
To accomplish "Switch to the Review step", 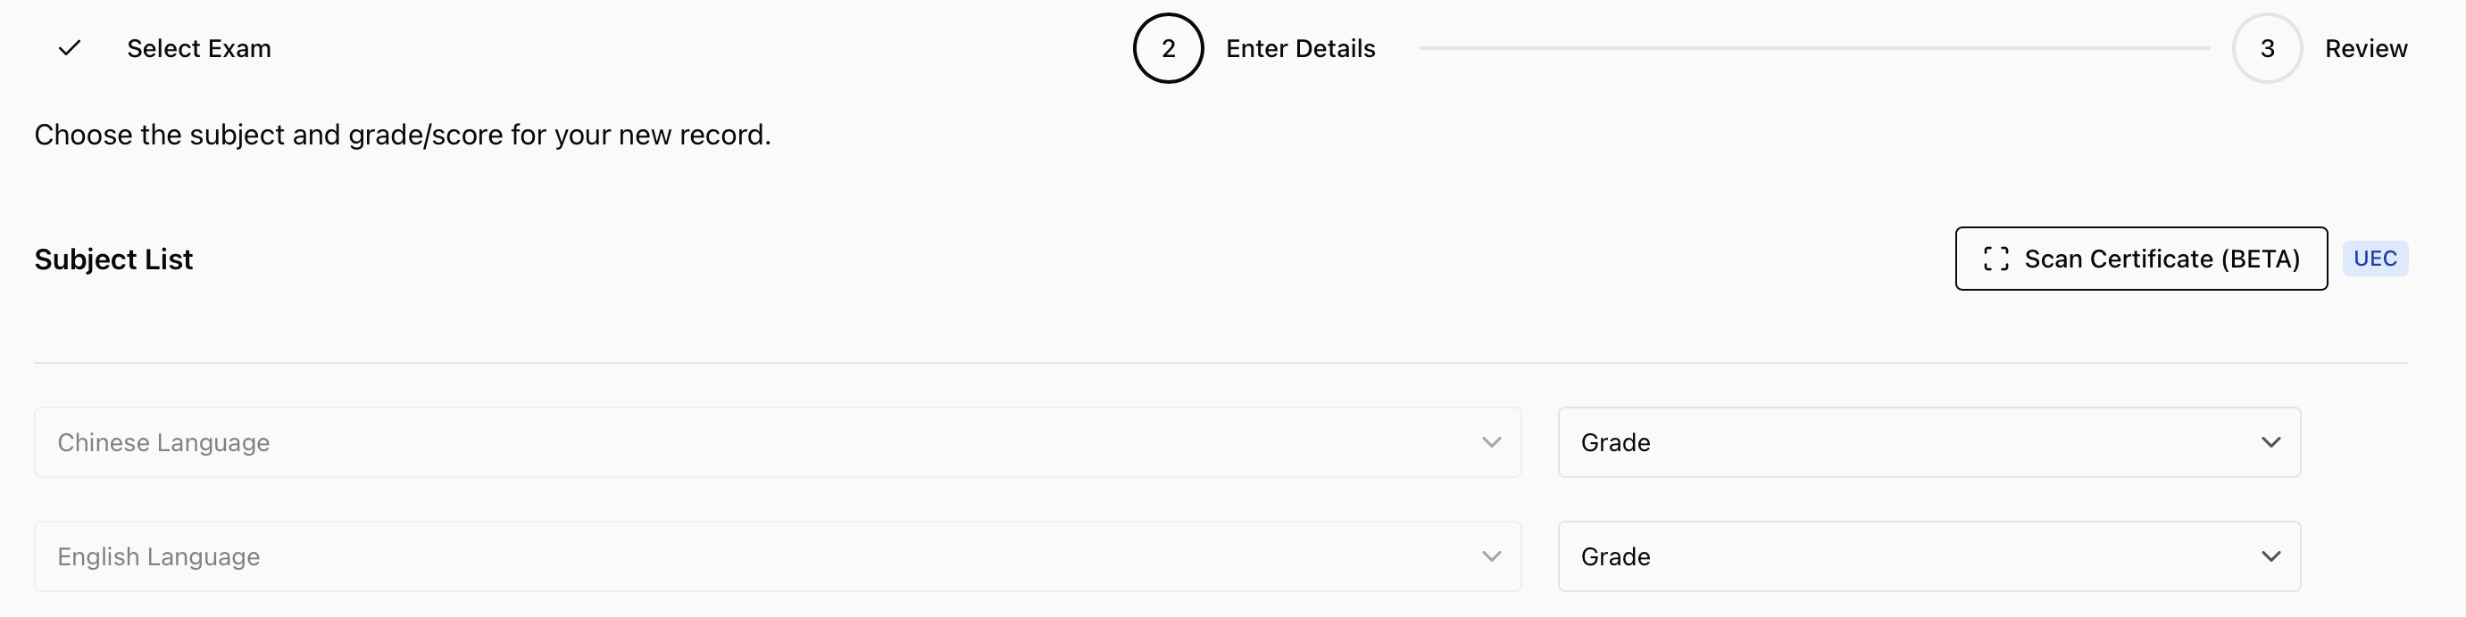I will 2366,48.
